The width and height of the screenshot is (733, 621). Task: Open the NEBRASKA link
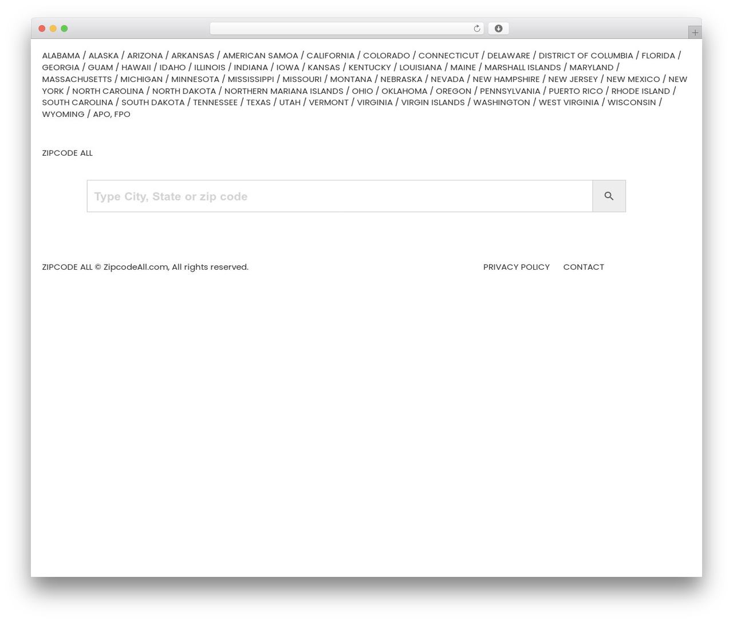tap(401, 79)
